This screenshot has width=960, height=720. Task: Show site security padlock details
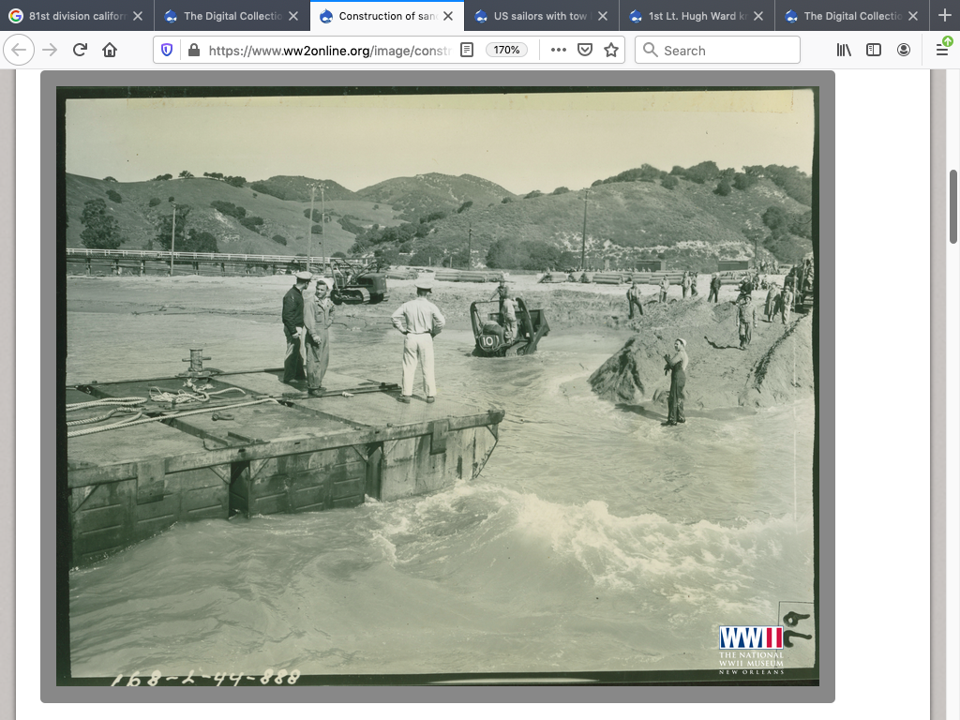click(192, 50)
